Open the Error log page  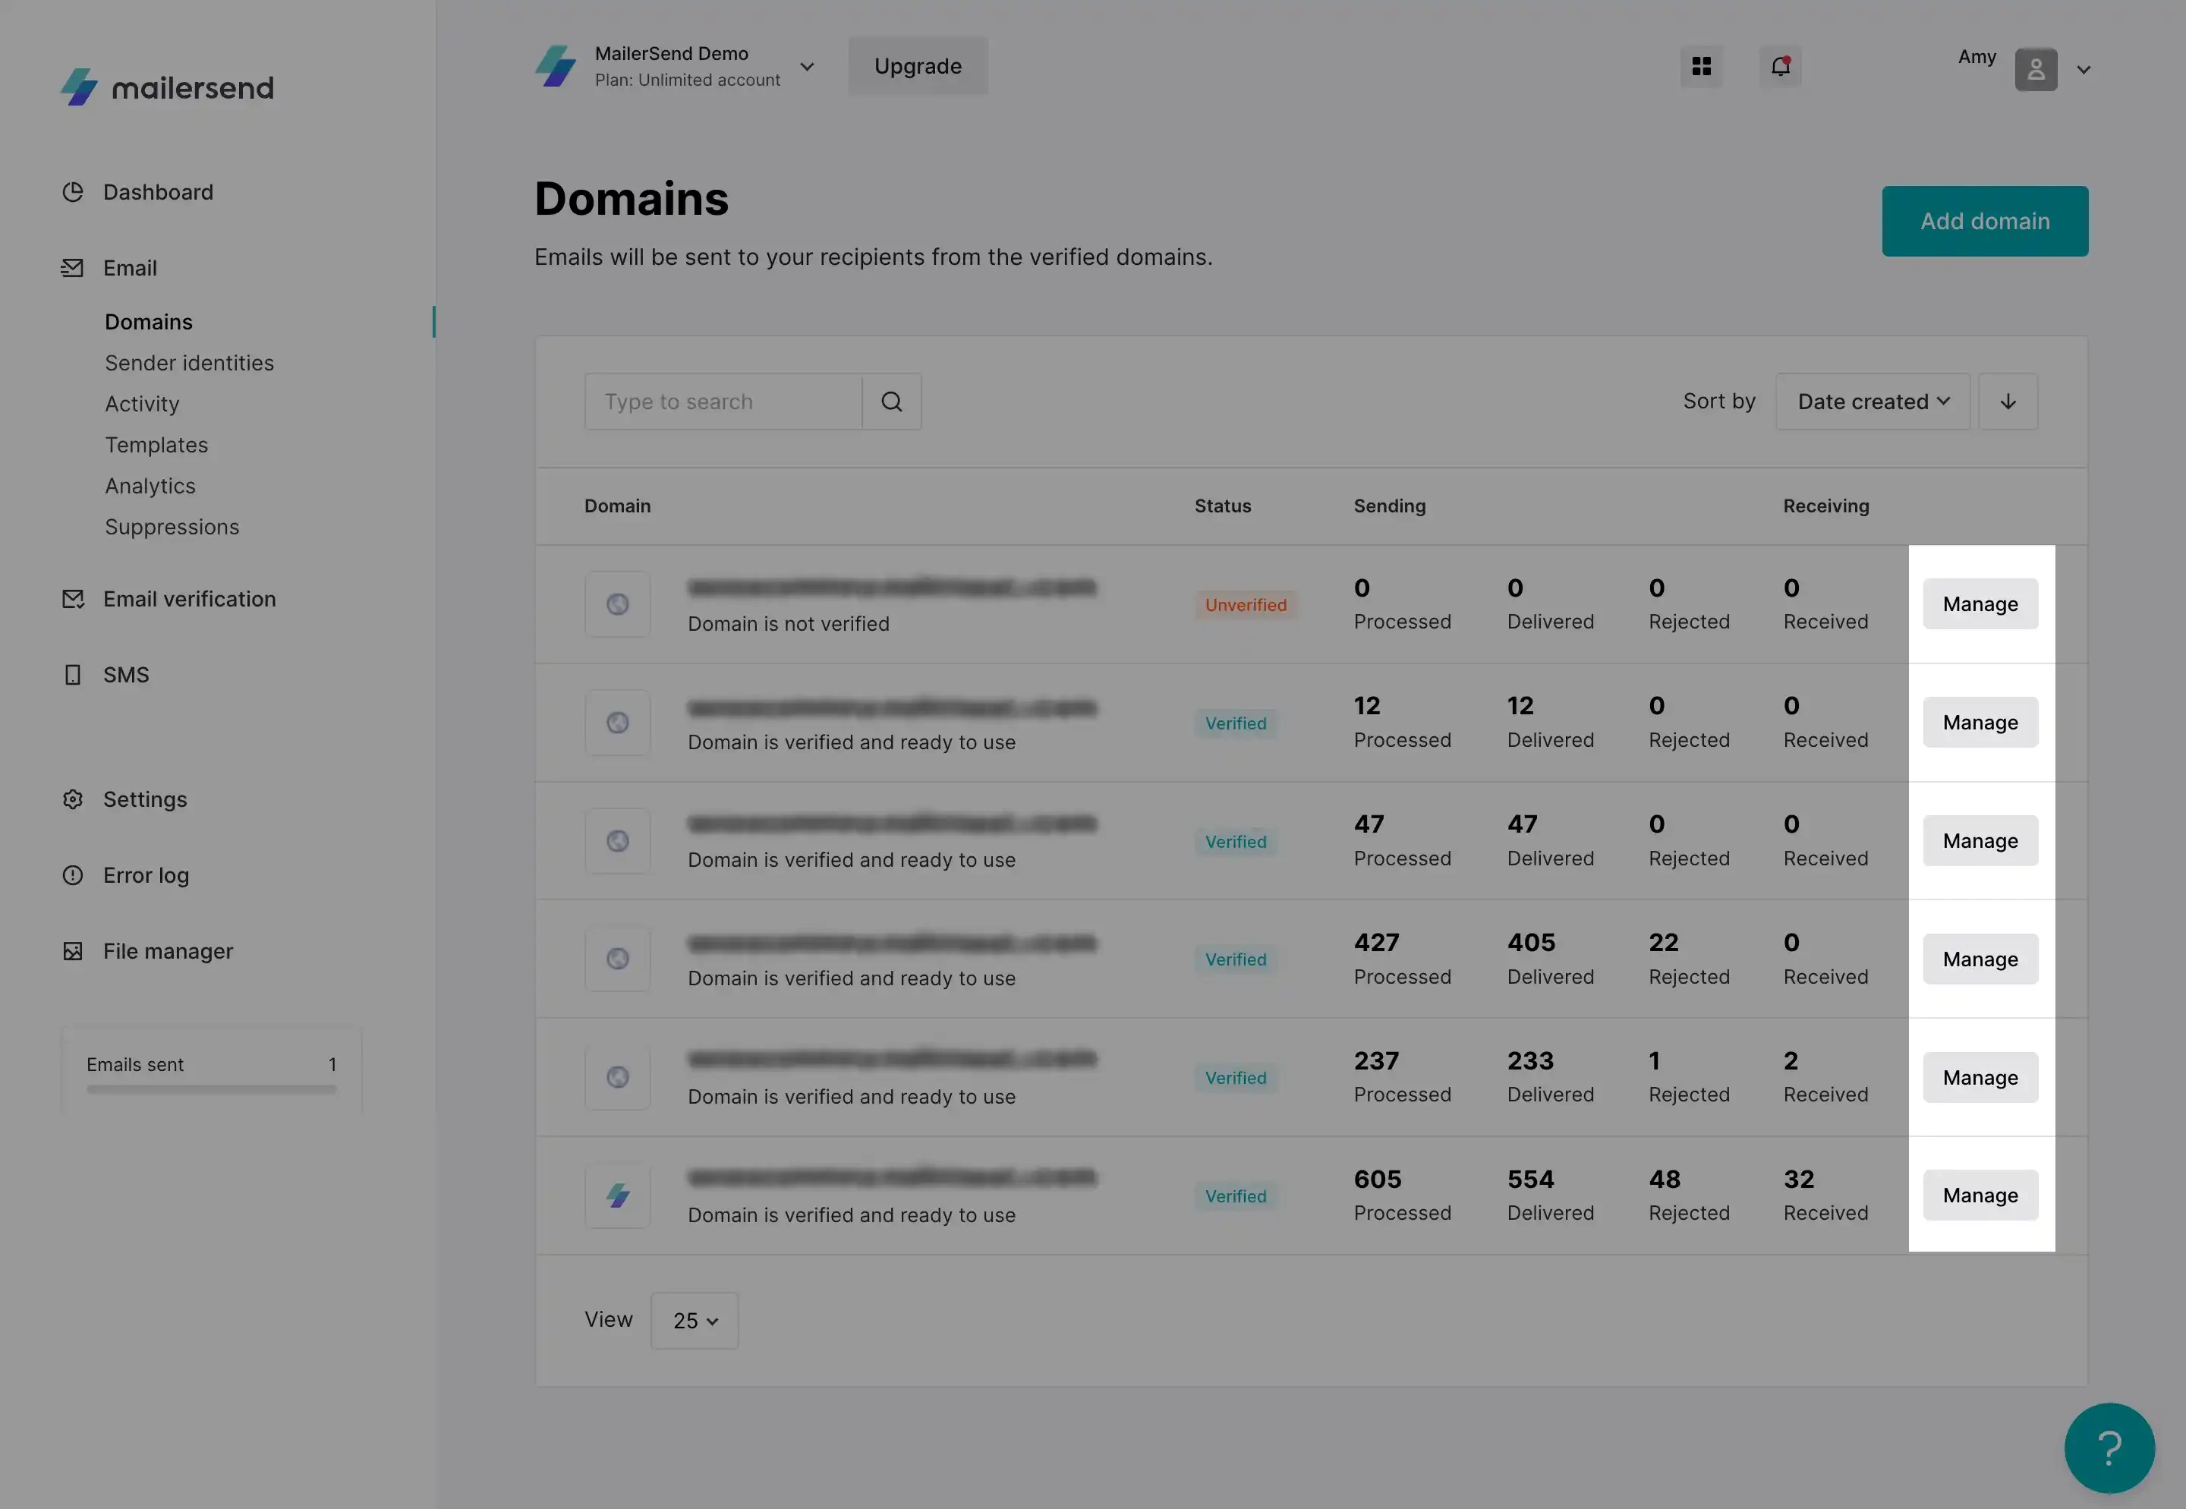pos(146,875)
